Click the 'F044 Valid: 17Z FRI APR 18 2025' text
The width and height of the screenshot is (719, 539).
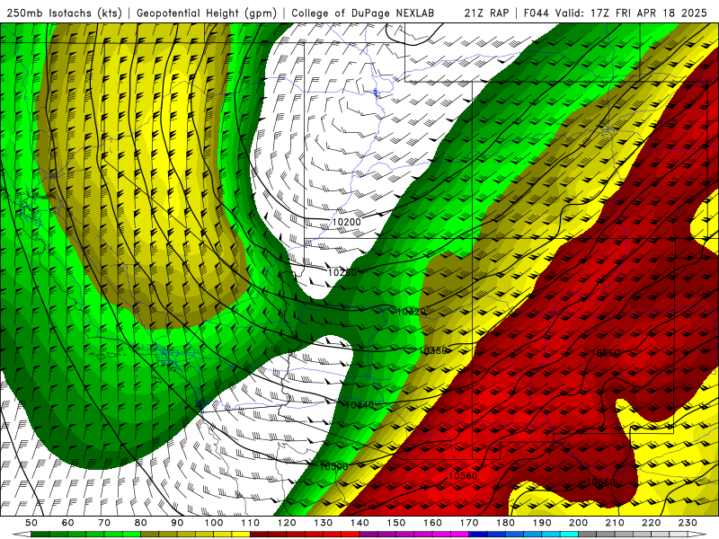coord(616,13)
